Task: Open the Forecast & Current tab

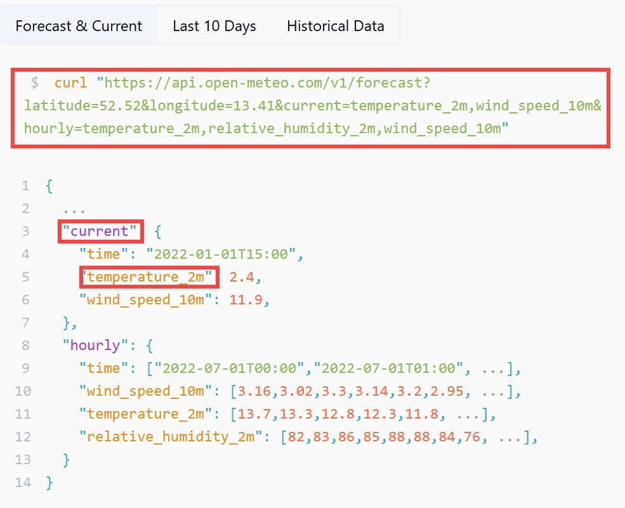Action: click(x=79, y=26)
